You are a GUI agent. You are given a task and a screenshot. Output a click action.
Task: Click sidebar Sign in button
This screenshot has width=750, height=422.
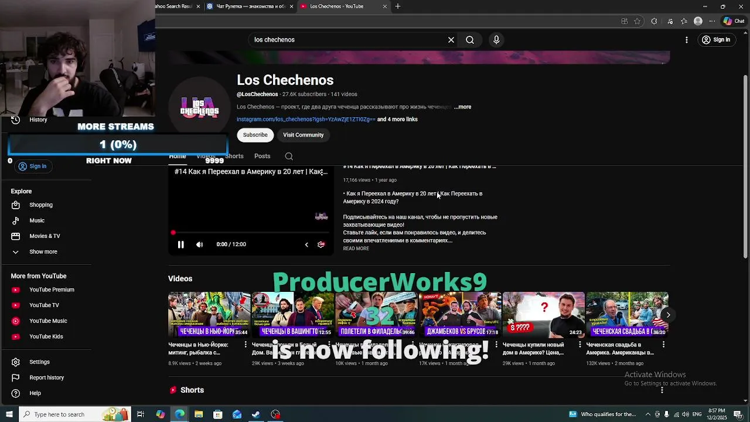(32, 166)
